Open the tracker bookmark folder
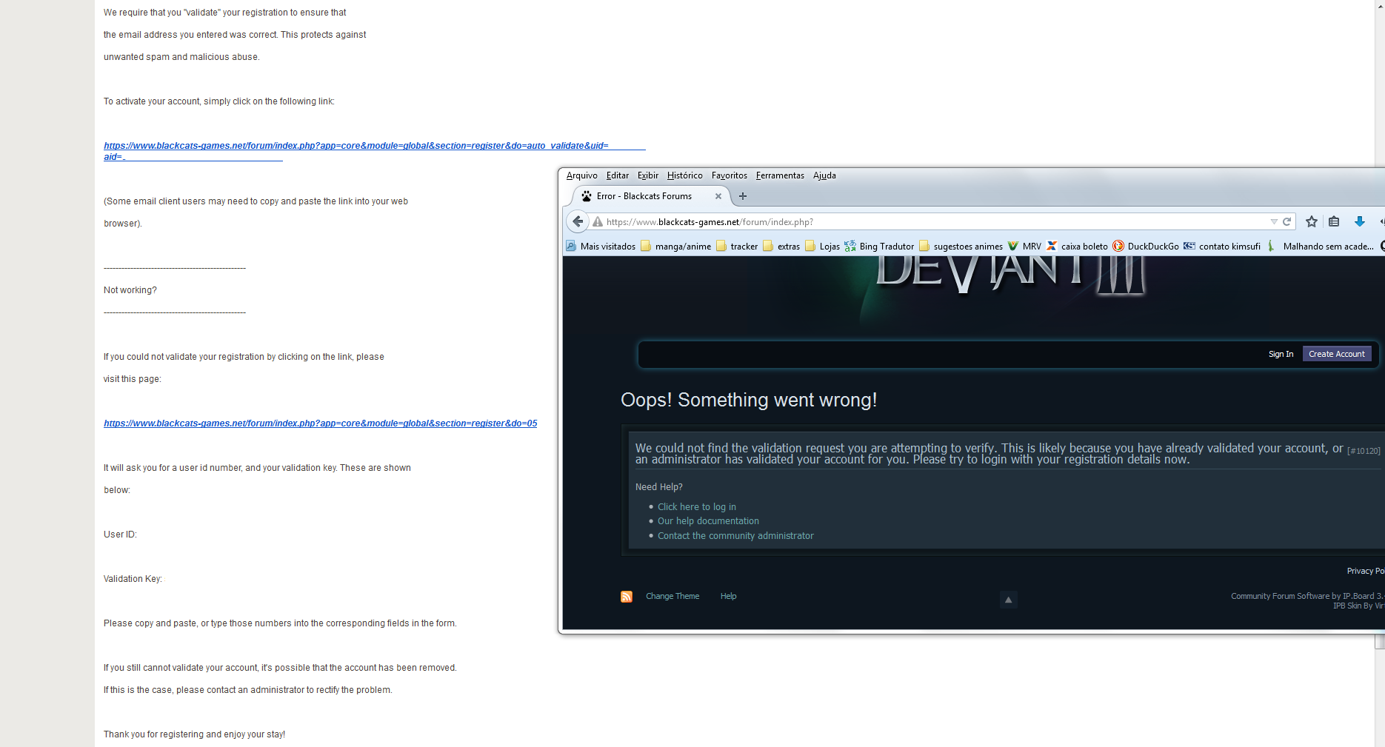 pos(737,247)
